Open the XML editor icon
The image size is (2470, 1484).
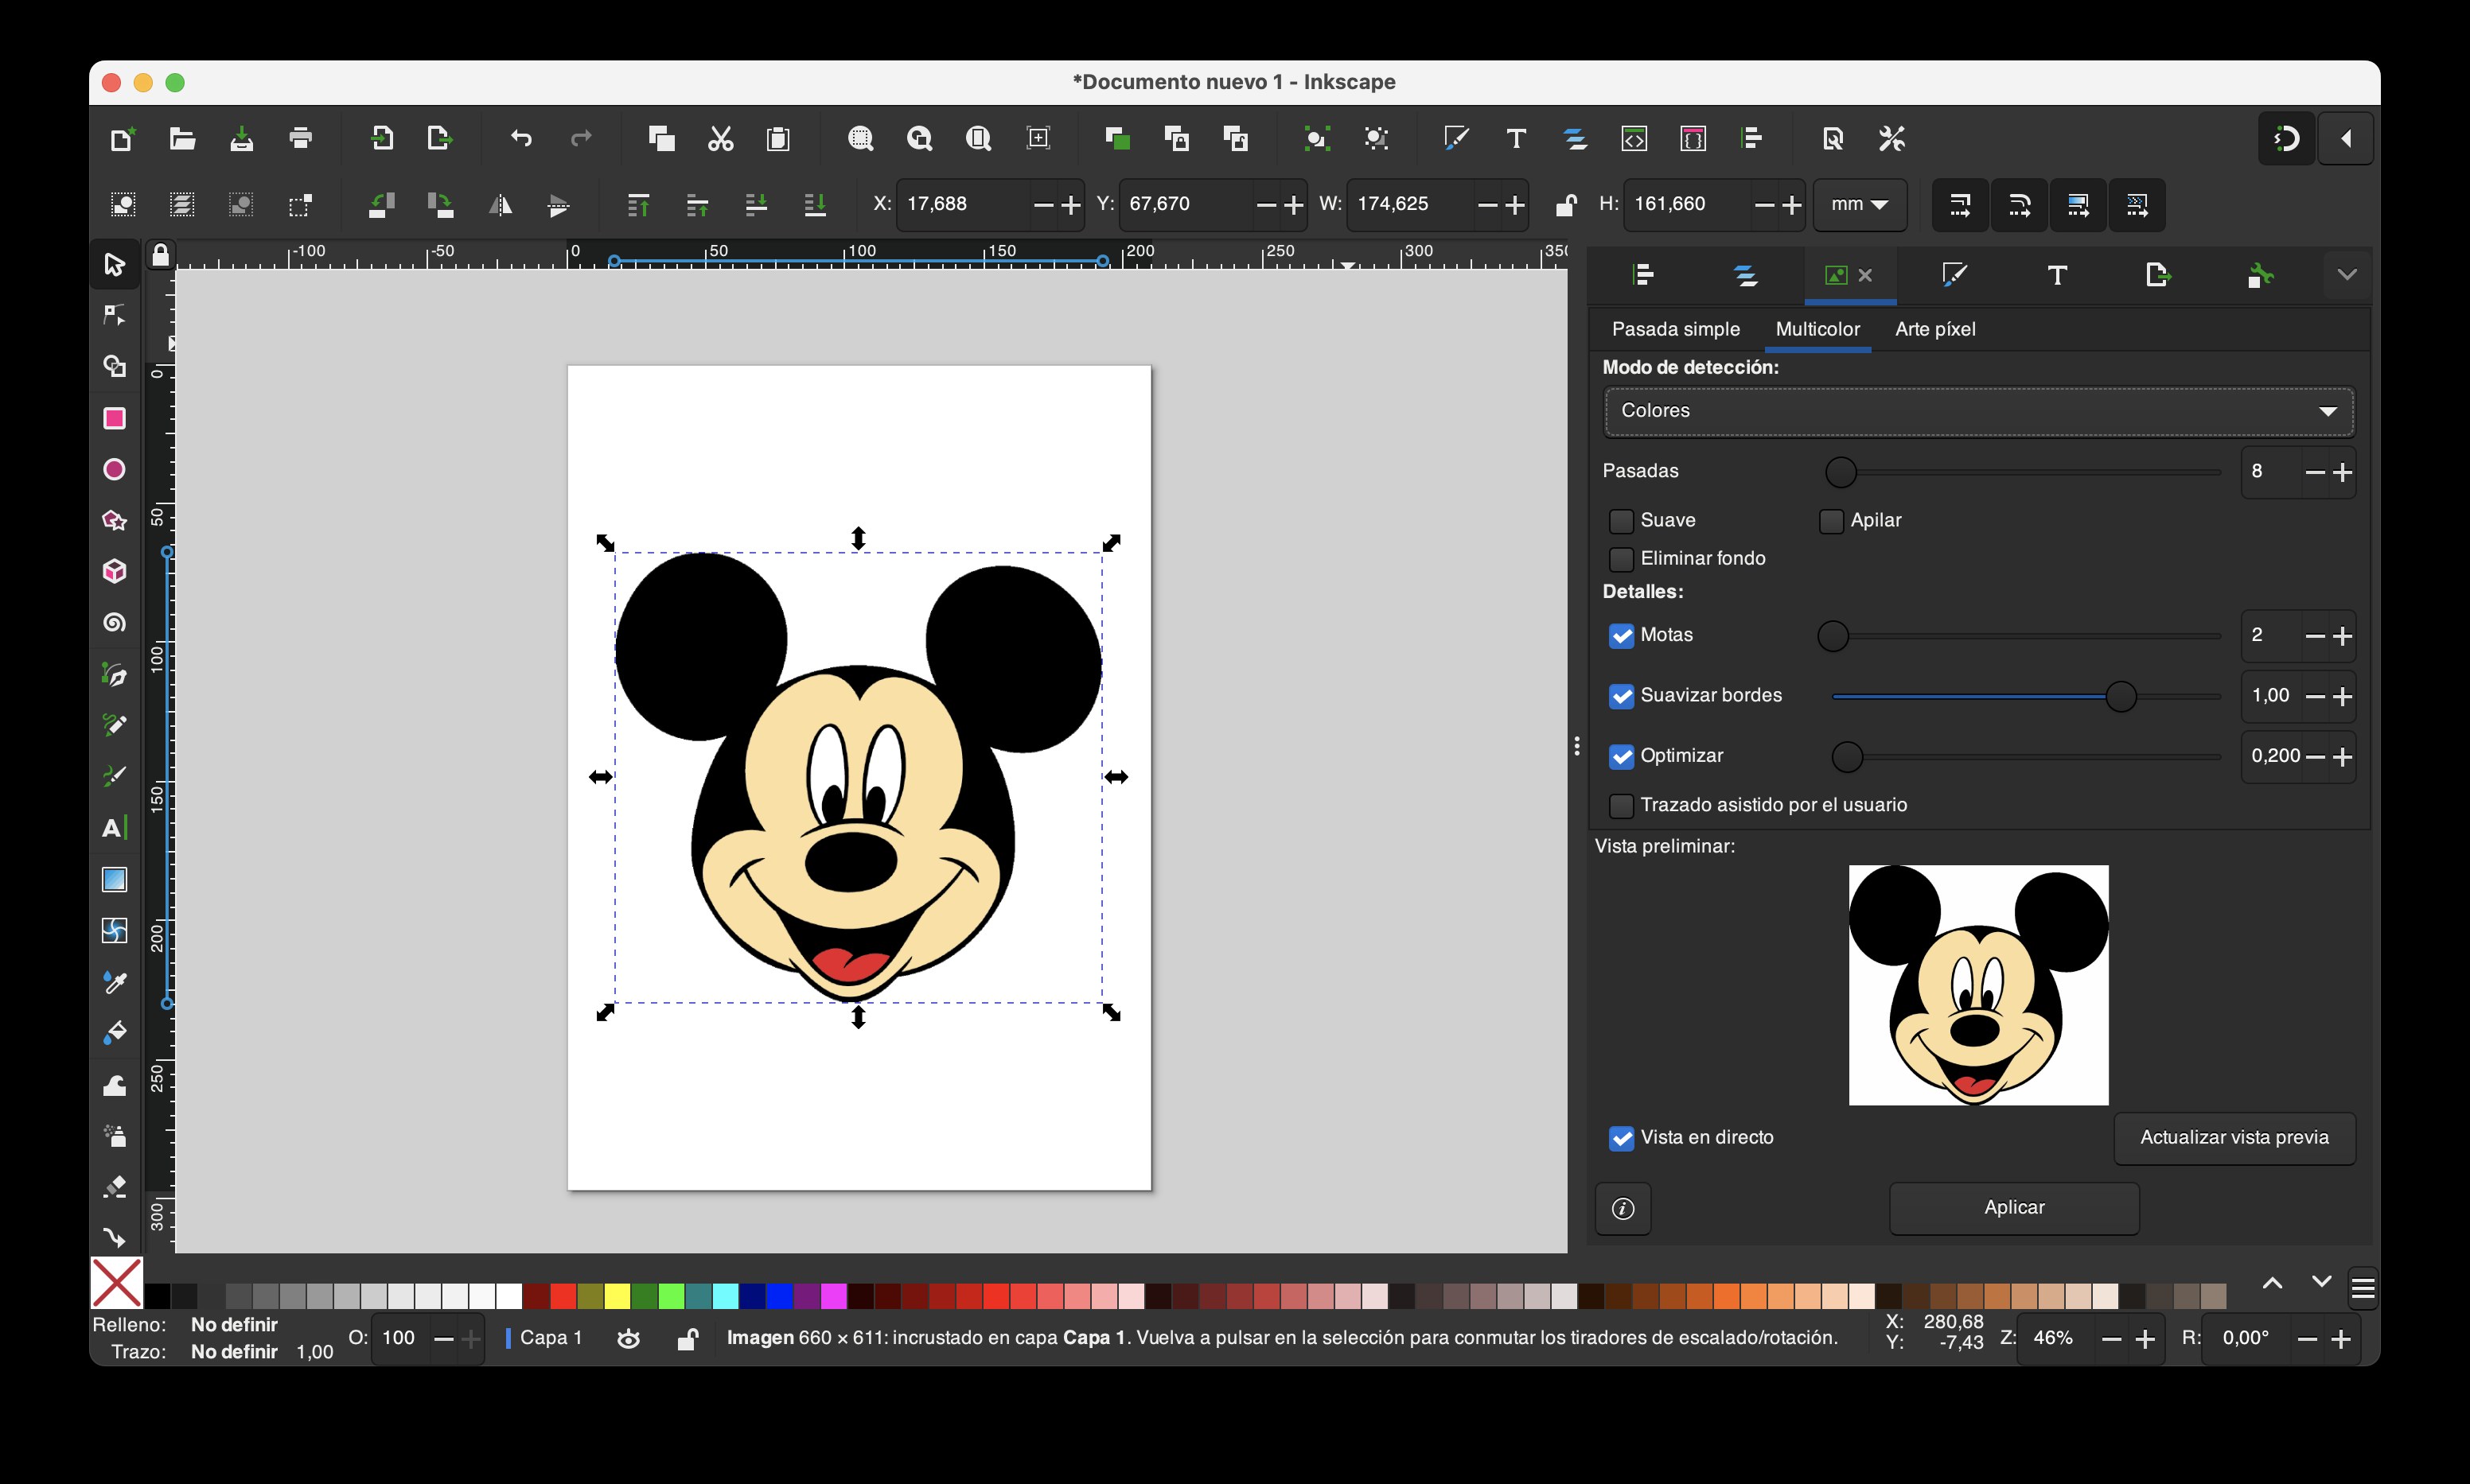tap(1634, 138)
